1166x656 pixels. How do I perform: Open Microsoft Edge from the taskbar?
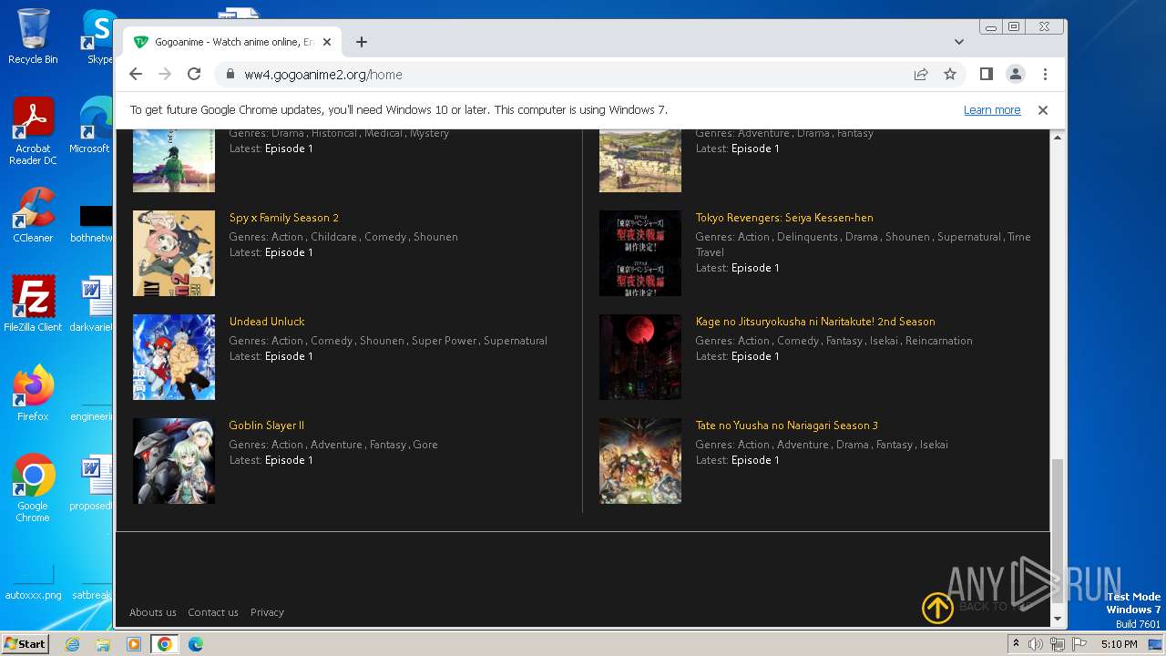pos(196,644)
